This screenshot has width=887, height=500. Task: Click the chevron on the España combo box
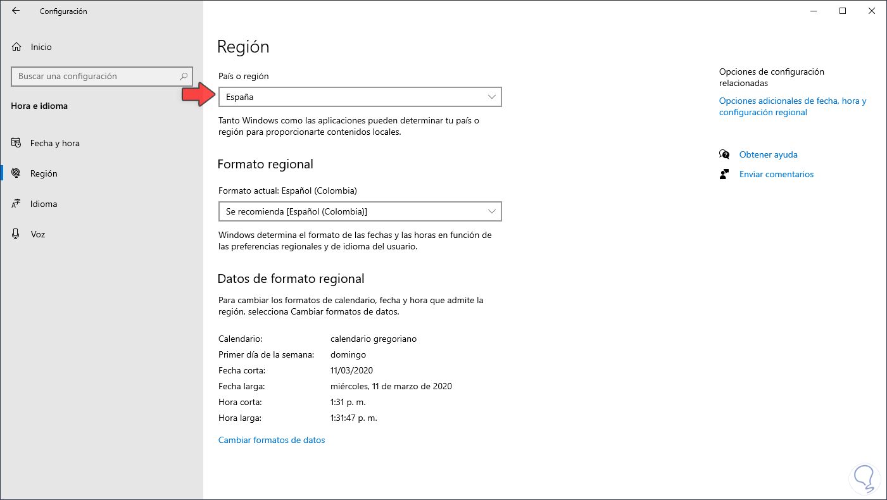point(492,97)
